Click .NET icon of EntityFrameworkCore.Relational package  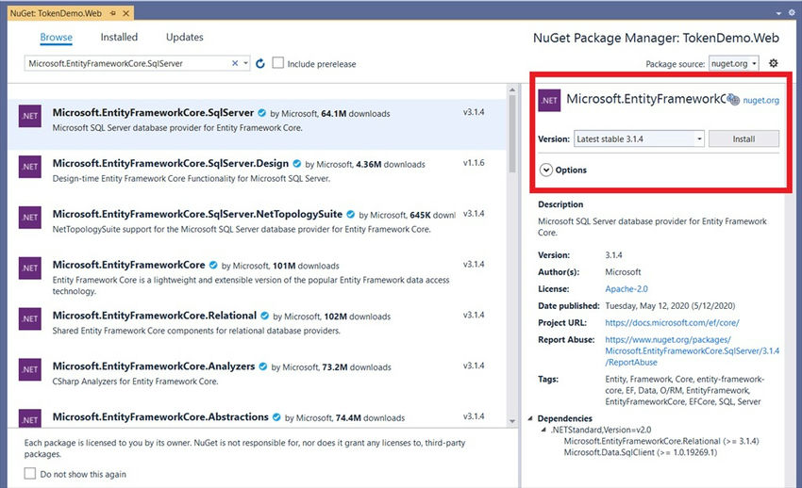pyautogui.click(x=29, y=318)
